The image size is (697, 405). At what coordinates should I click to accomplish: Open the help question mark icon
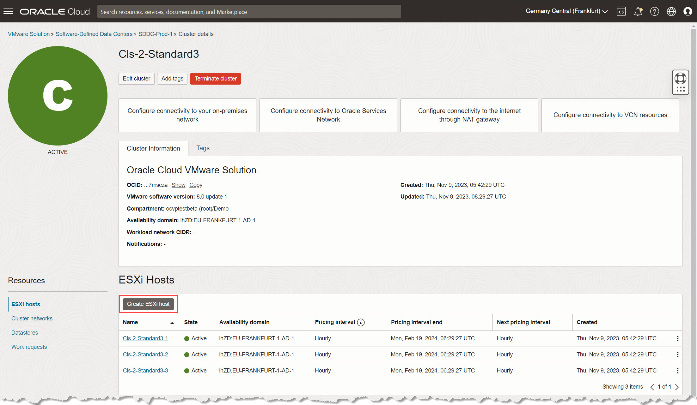pyautogui.click(x=655, y=11)
